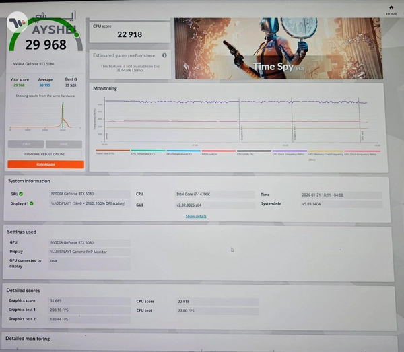Click the score distribution histogram chart

(x=45, y=115)
